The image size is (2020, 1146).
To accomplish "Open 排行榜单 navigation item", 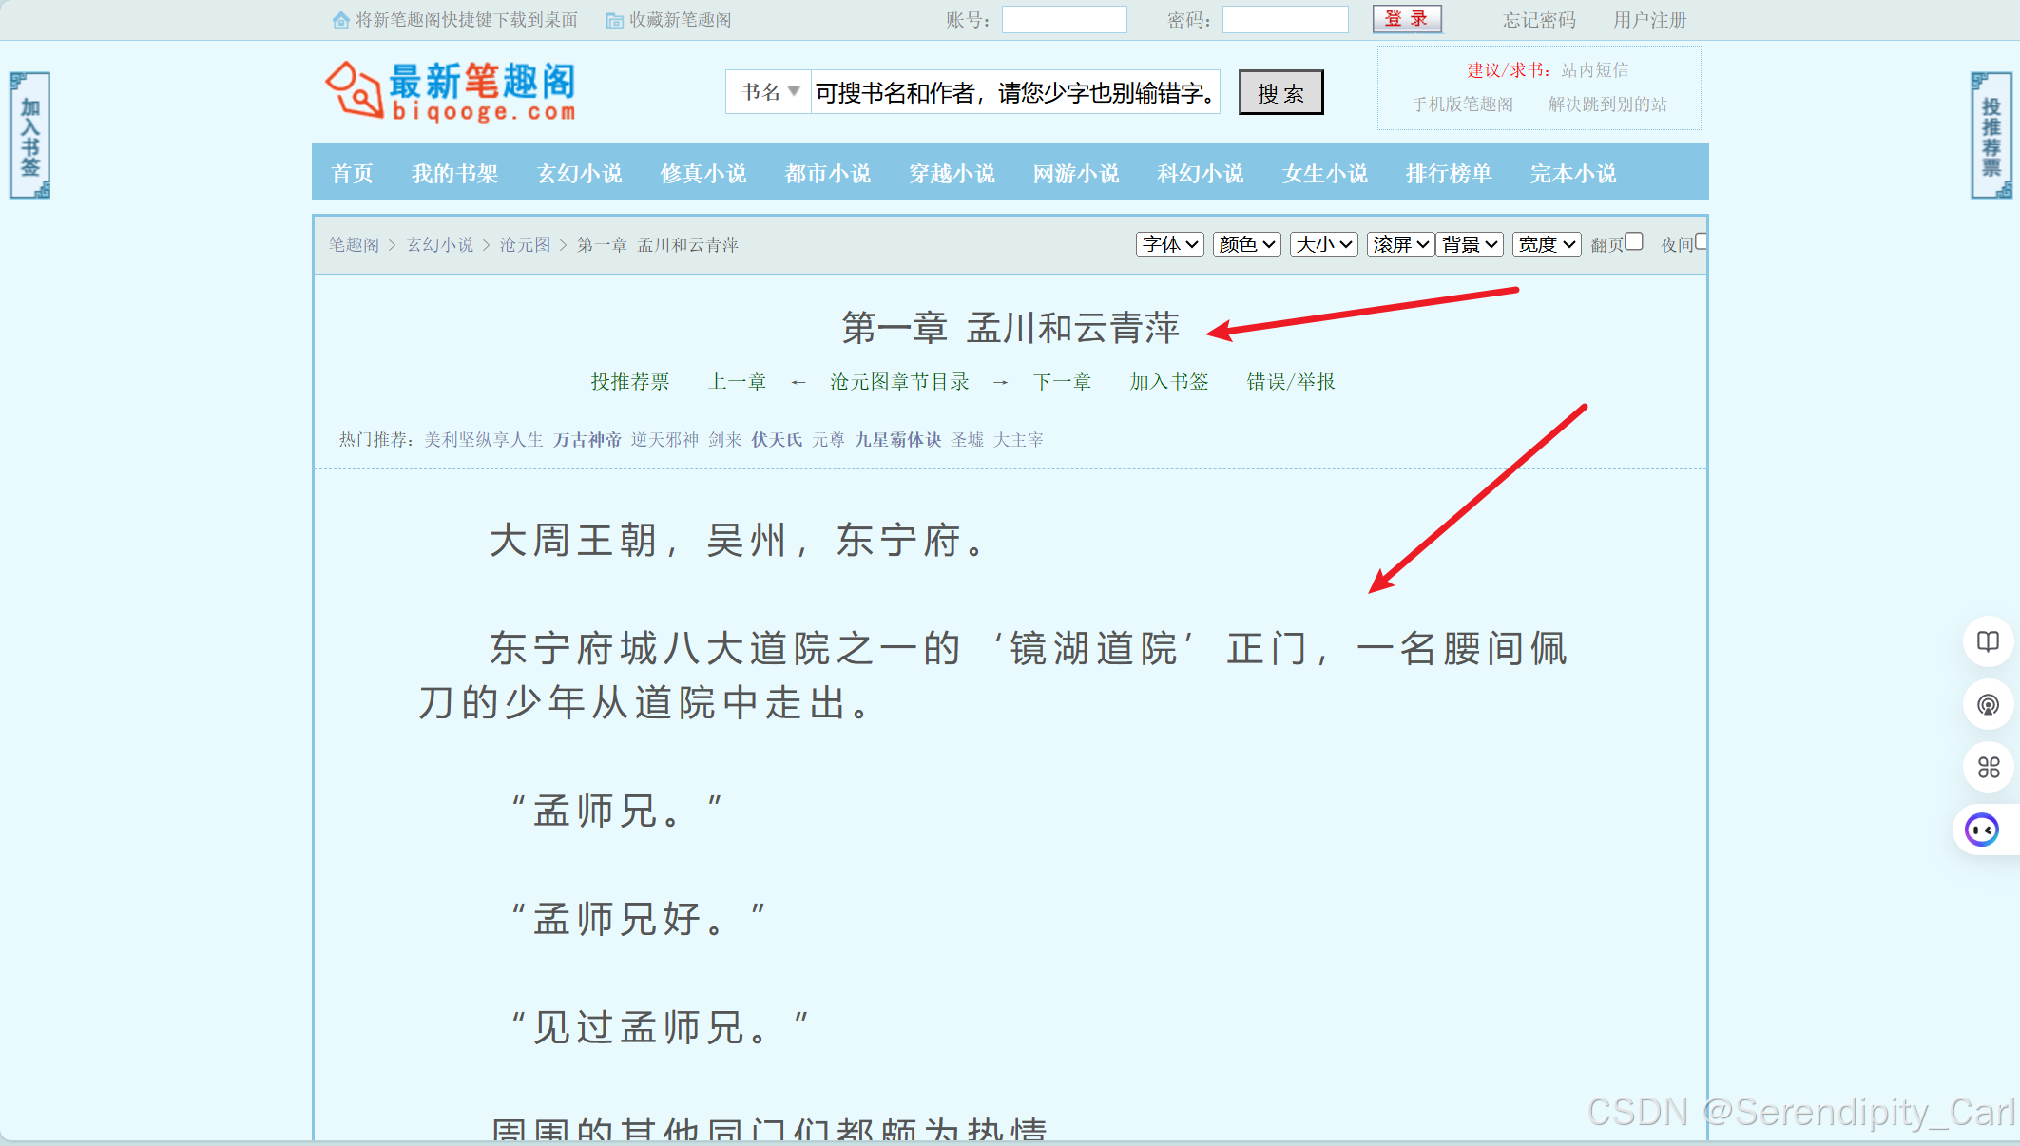I will coord(1448,173).
